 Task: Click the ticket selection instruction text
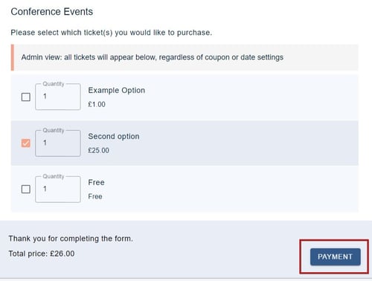[112, 33]
